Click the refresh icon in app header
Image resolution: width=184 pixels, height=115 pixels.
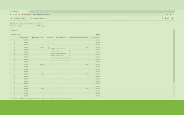[162, 19]
